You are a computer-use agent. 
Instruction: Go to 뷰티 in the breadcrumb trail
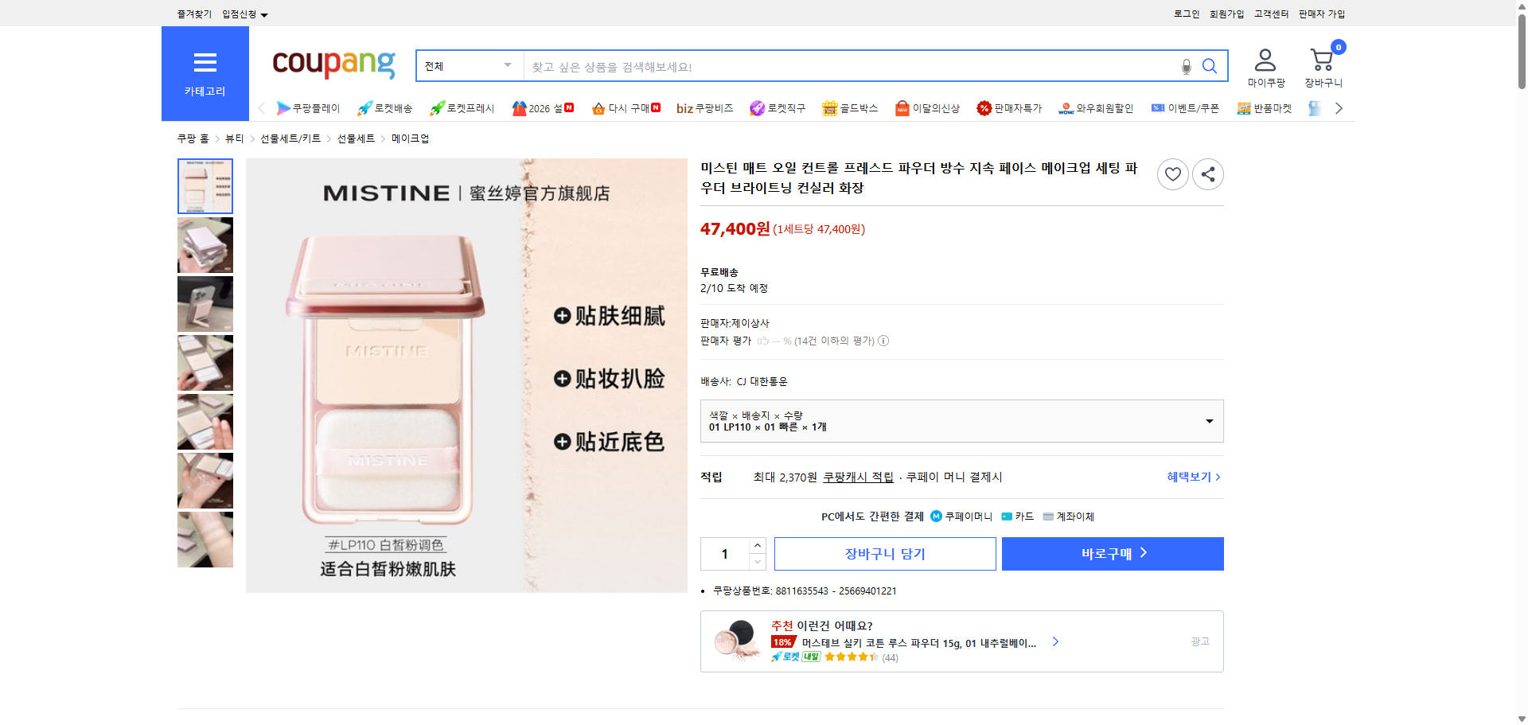pyautogui.click(x=234, y=138)
